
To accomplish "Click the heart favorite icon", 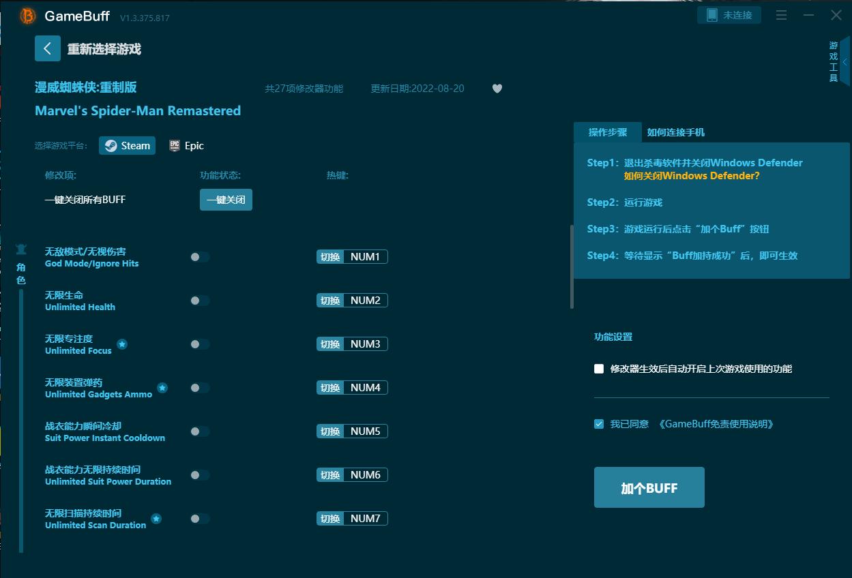I will 497,89.
